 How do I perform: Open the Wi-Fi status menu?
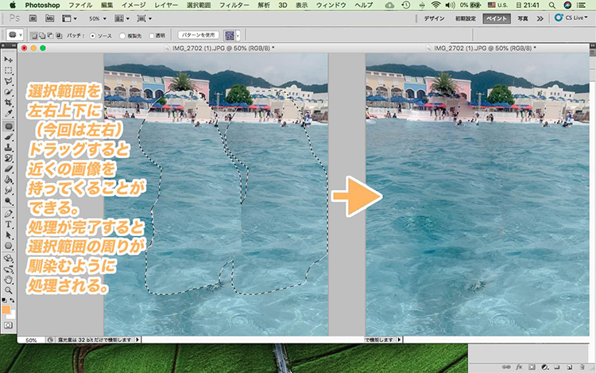pos(435,5)
